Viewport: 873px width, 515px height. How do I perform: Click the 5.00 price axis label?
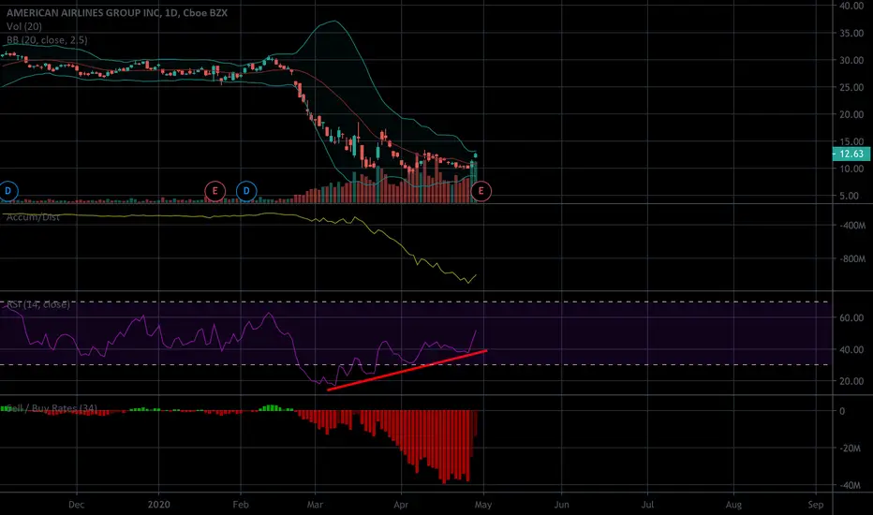point(849,196)
